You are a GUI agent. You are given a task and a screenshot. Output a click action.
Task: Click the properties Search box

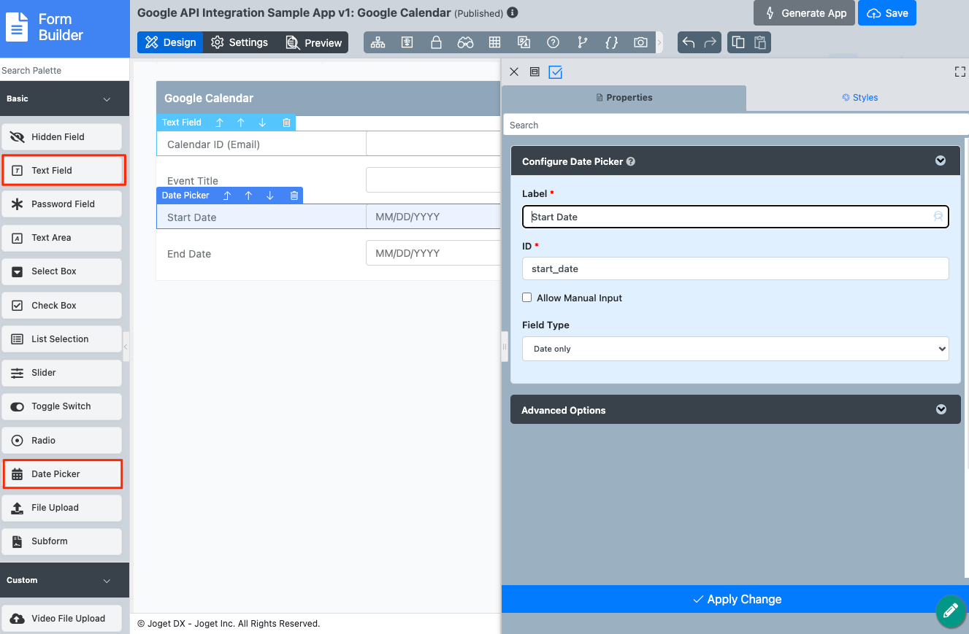pos(735,125)
